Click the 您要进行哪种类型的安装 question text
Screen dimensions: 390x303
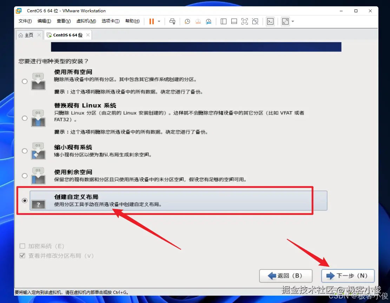click(53, 61)
